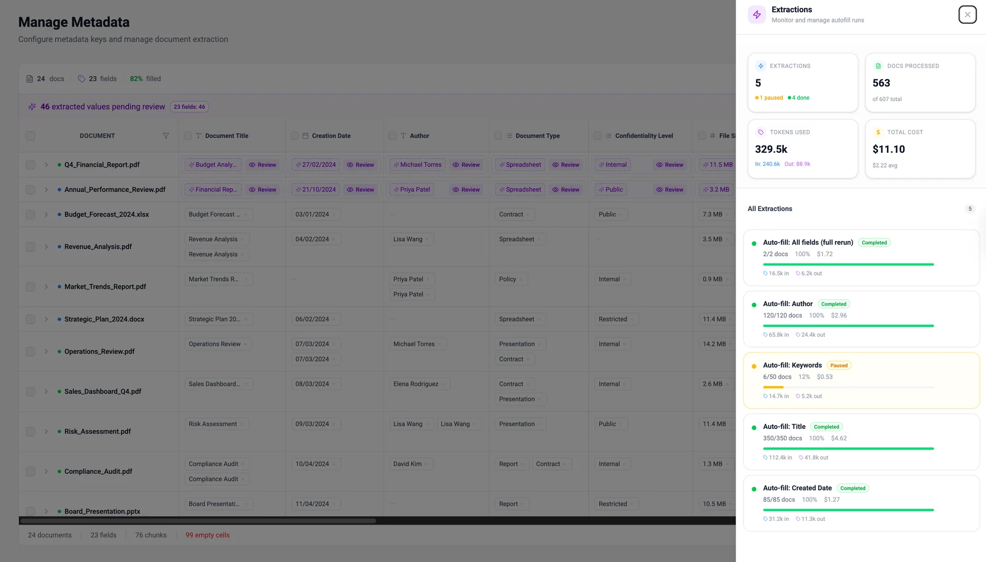Screen dimensions: 986x562
Task: Review the 21/10/2024 creation date value
Action: coord(360,190)
